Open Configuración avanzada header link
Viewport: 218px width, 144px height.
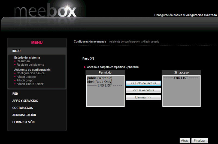[x=201, y=15]
